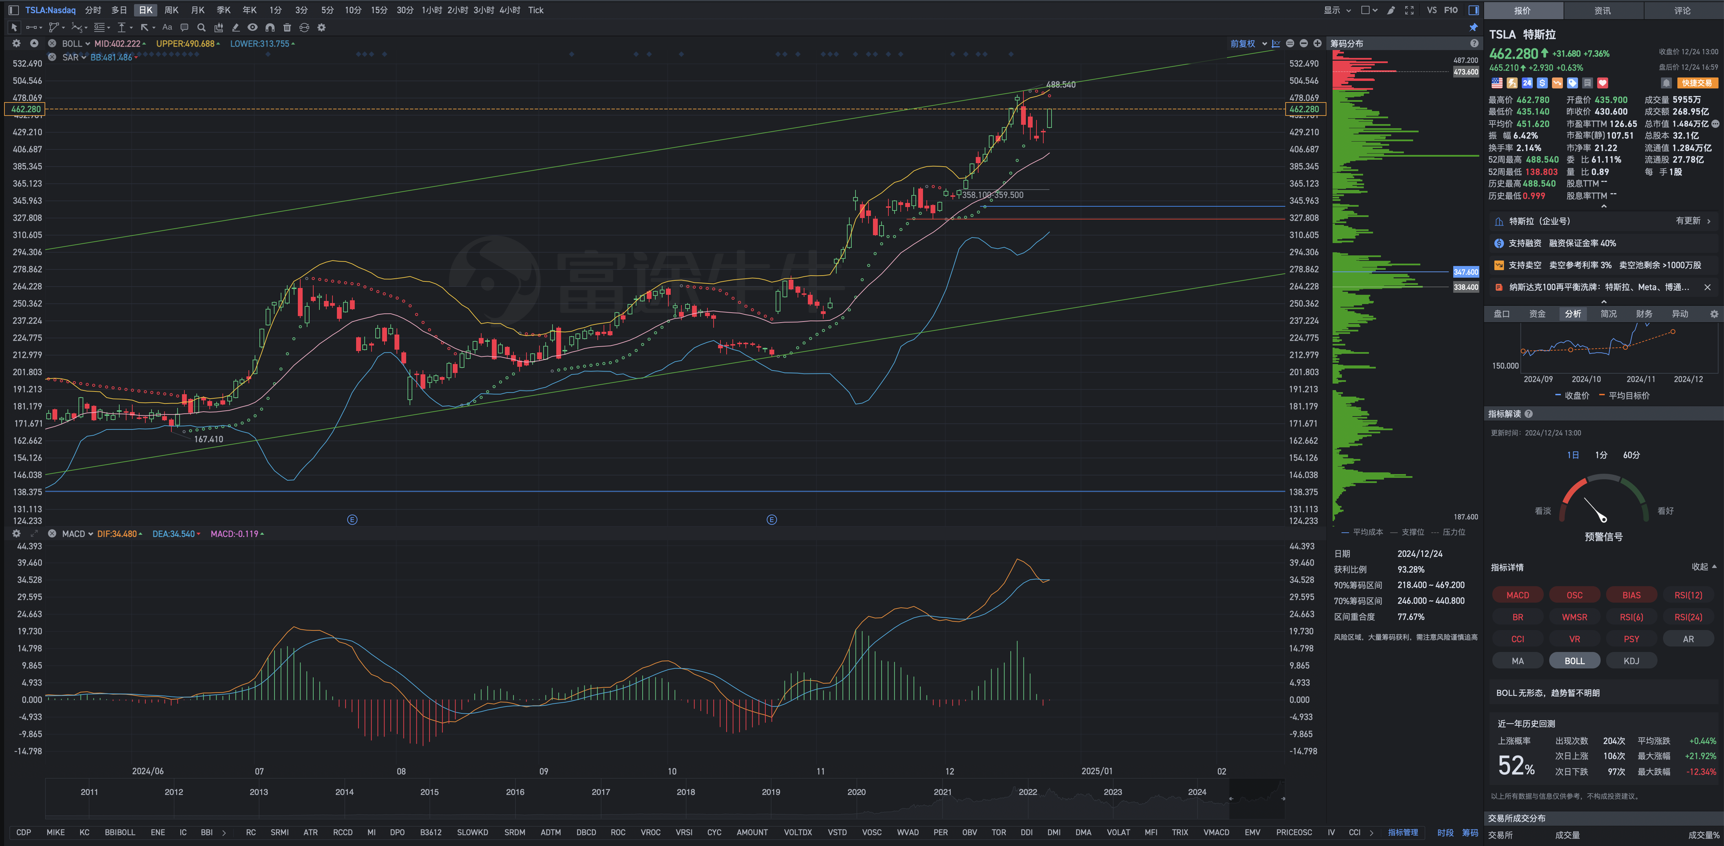The image size is (1724, 846).
Task: Click the paintbrush theme icon
Action: tap(1391, 10)
